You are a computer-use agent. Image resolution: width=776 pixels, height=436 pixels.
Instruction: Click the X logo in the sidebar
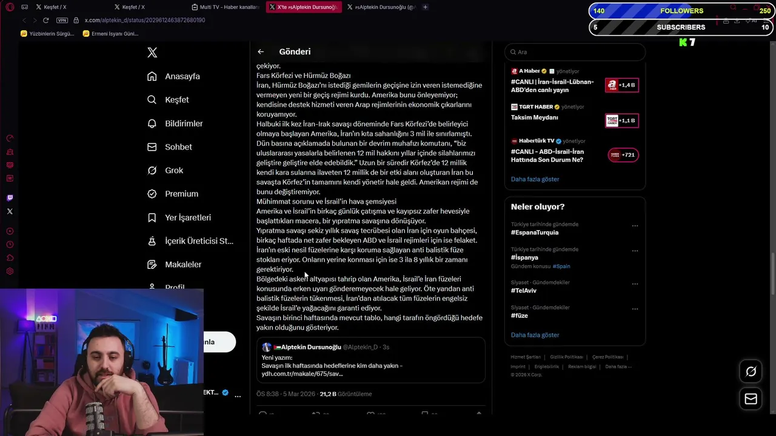pyautogui.click(x=152, y=53)
